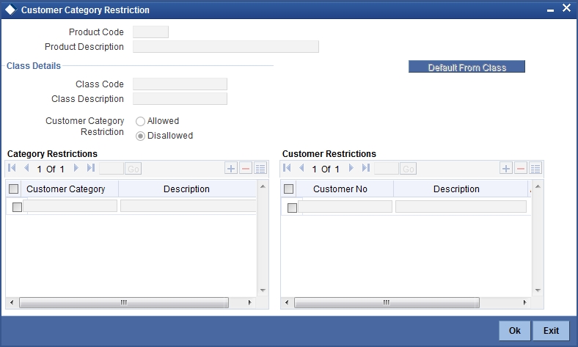This screenshot has height=347, width=578.
Task: Go to first page in Category Restrictions
Action: pos(12,168)
